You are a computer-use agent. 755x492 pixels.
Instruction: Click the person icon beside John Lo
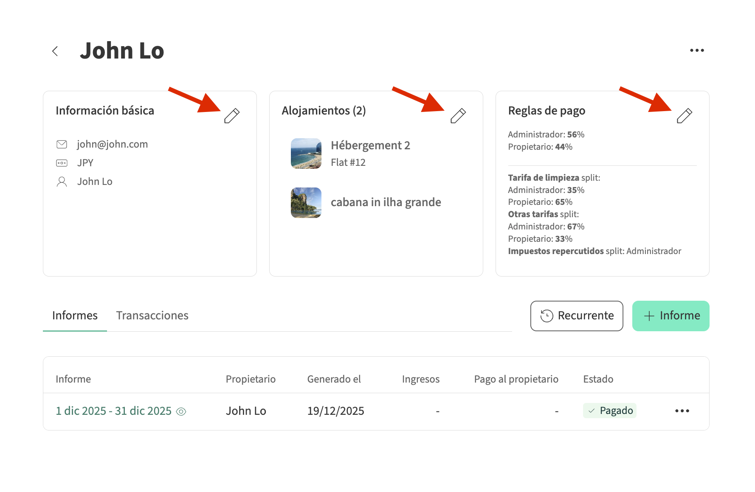[x=62, y=182]
